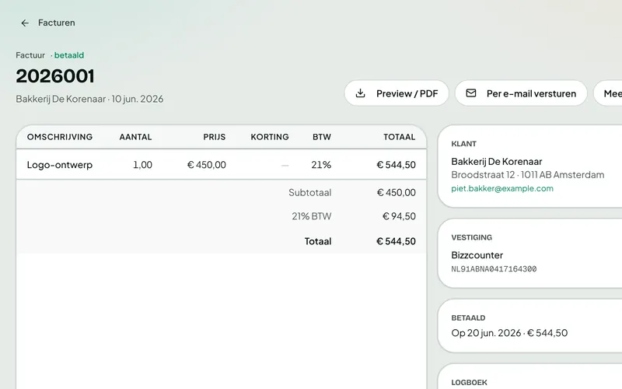The height and width of the screenshot is (389, 622).
Task: Click the OMSCHRIJVING column header
Action: tap(60, 137)
